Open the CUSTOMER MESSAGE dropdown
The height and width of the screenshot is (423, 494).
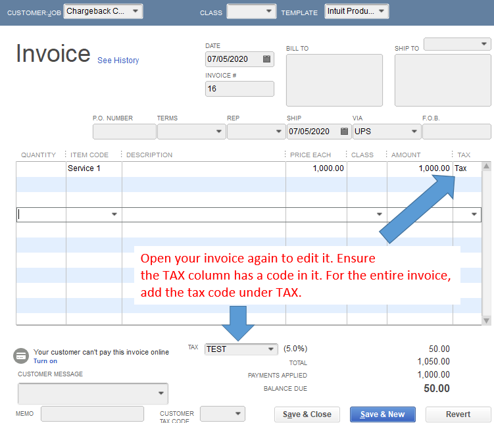(x=161, y=393)
